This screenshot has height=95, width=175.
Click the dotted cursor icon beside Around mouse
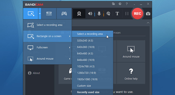click(x=30, y=59)
